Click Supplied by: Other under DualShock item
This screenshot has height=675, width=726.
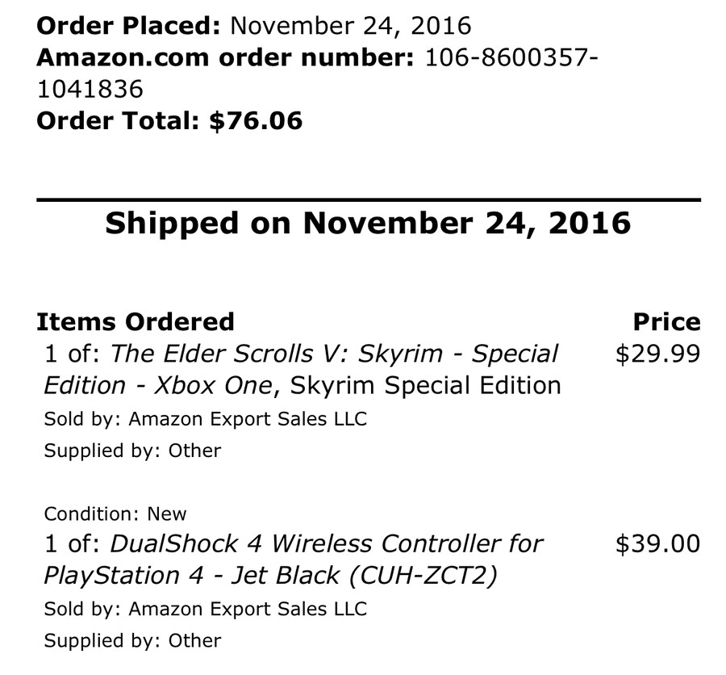132,640
